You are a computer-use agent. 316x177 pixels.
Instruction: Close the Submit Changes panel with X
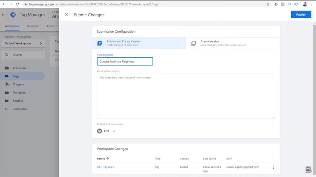66,15
